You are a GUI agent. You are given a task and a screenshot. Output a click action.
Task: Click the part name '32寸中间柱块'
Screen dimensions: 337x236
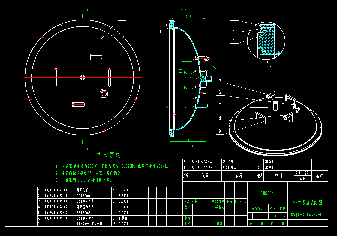pos(85,201)
